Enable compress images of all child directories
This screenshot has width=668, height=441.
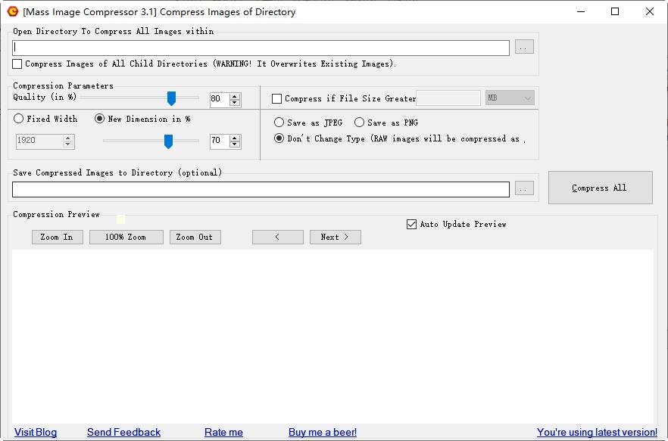tap(17, 64)
